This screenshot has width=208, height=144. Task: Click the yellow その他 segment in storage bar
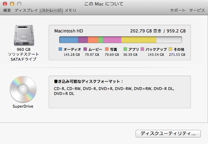click(x=139, y=40)
